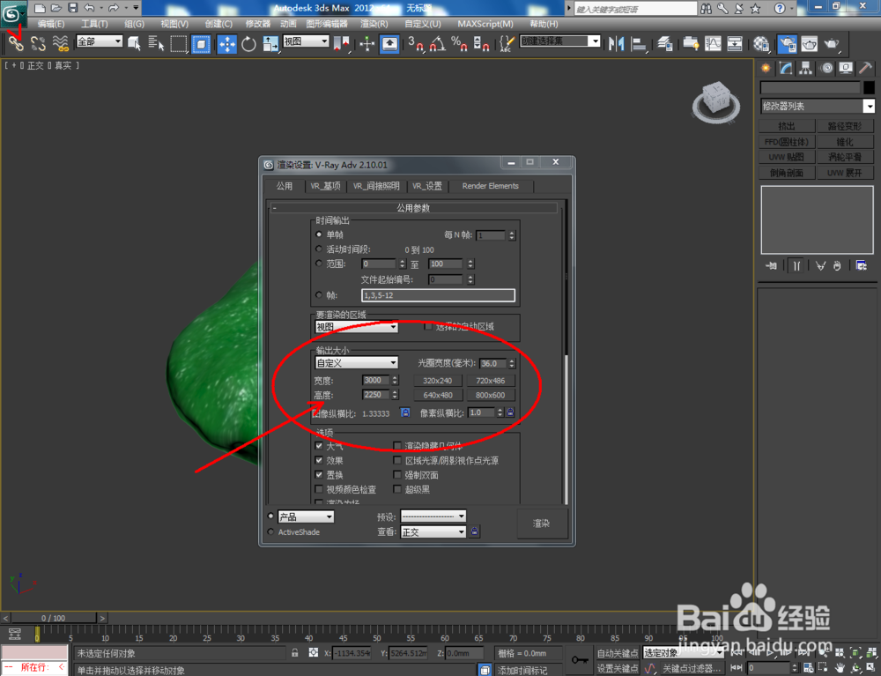
Task: Open the 视图 reference coordinate dropdown
Action: tap(306, 41)
